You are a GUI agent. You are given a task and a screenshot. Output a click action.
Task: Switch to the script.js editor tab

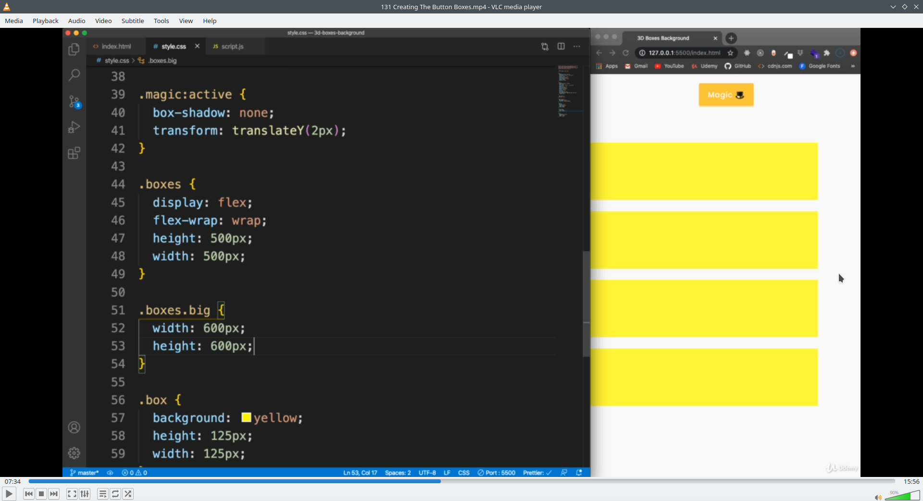point(233,46)
